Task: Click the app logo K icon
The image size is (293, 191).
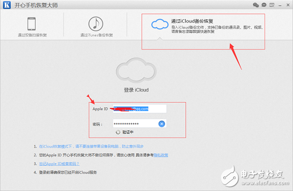Action: 7,5
